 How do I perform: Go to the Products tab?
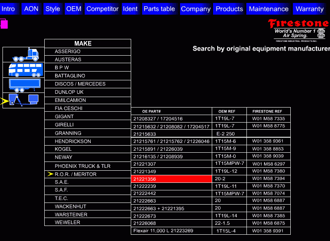(229, 9)
